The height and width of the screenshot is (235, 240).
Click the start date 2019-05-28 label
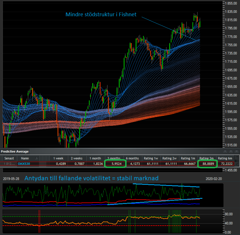point(11,179)
